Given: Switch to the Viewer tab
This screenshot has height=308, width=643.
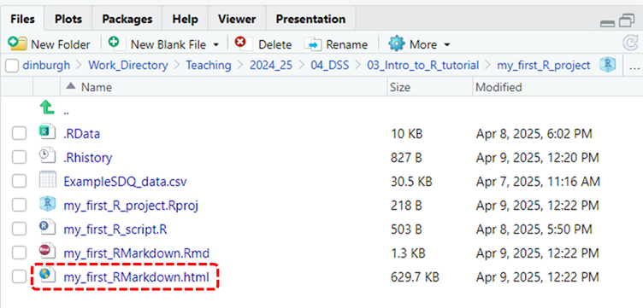Looking at the screenshot, I should [237, 20].
